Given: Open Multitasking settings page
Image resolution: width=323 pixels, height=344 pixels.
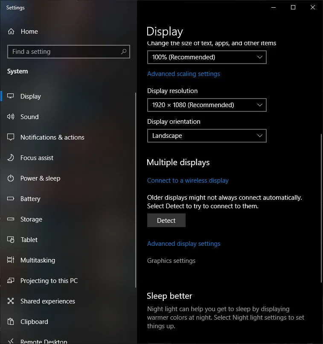Looking at the screenshot, I should tap(38, 260).
